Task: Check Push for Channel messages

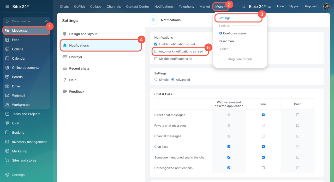Action: point(297,136)
